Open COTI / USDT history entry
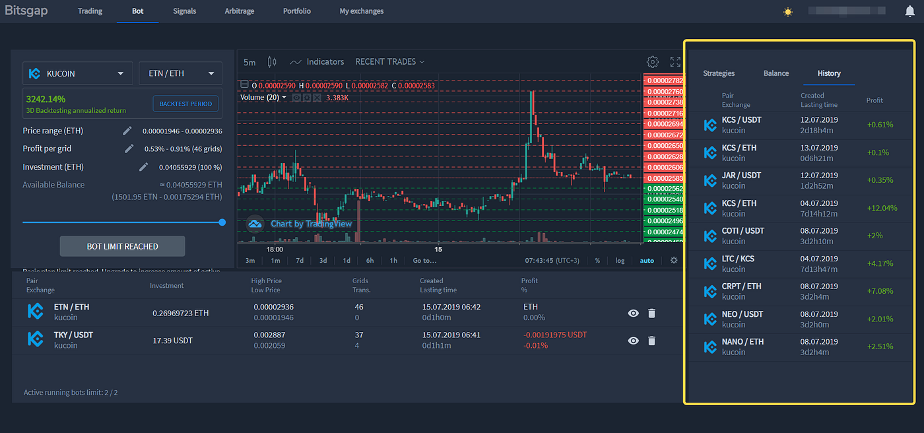Viewport: 924px width, 433px height. (x=800, y=236)
